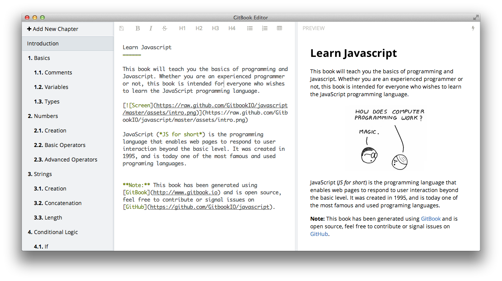Viewport: 502px width, 281px height.
Task: Insert an H2 heading
Action: pyautogui.click(x=199, y=28)
